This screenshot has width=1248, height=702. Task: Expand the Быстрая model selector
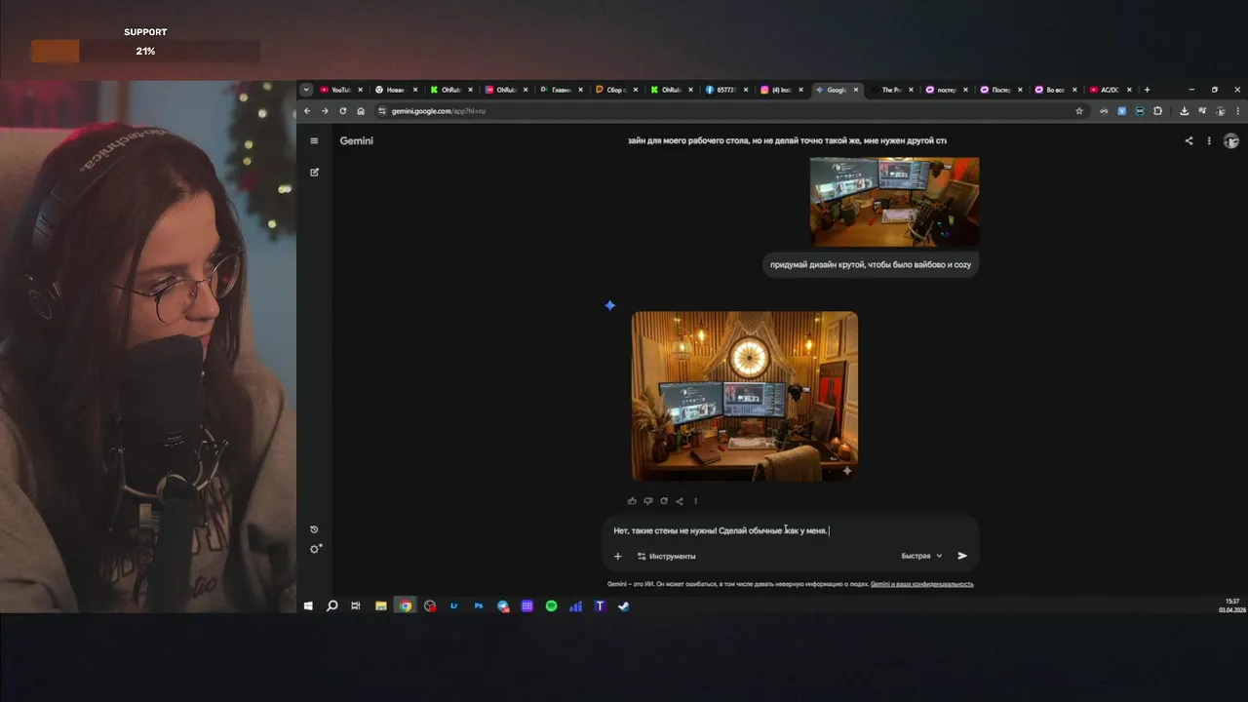[x=921, y=556]
